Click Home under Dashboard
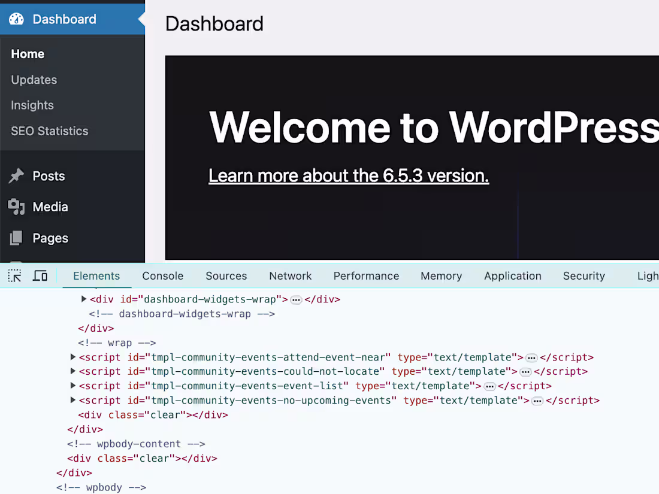659x494 pixels. 28,54
